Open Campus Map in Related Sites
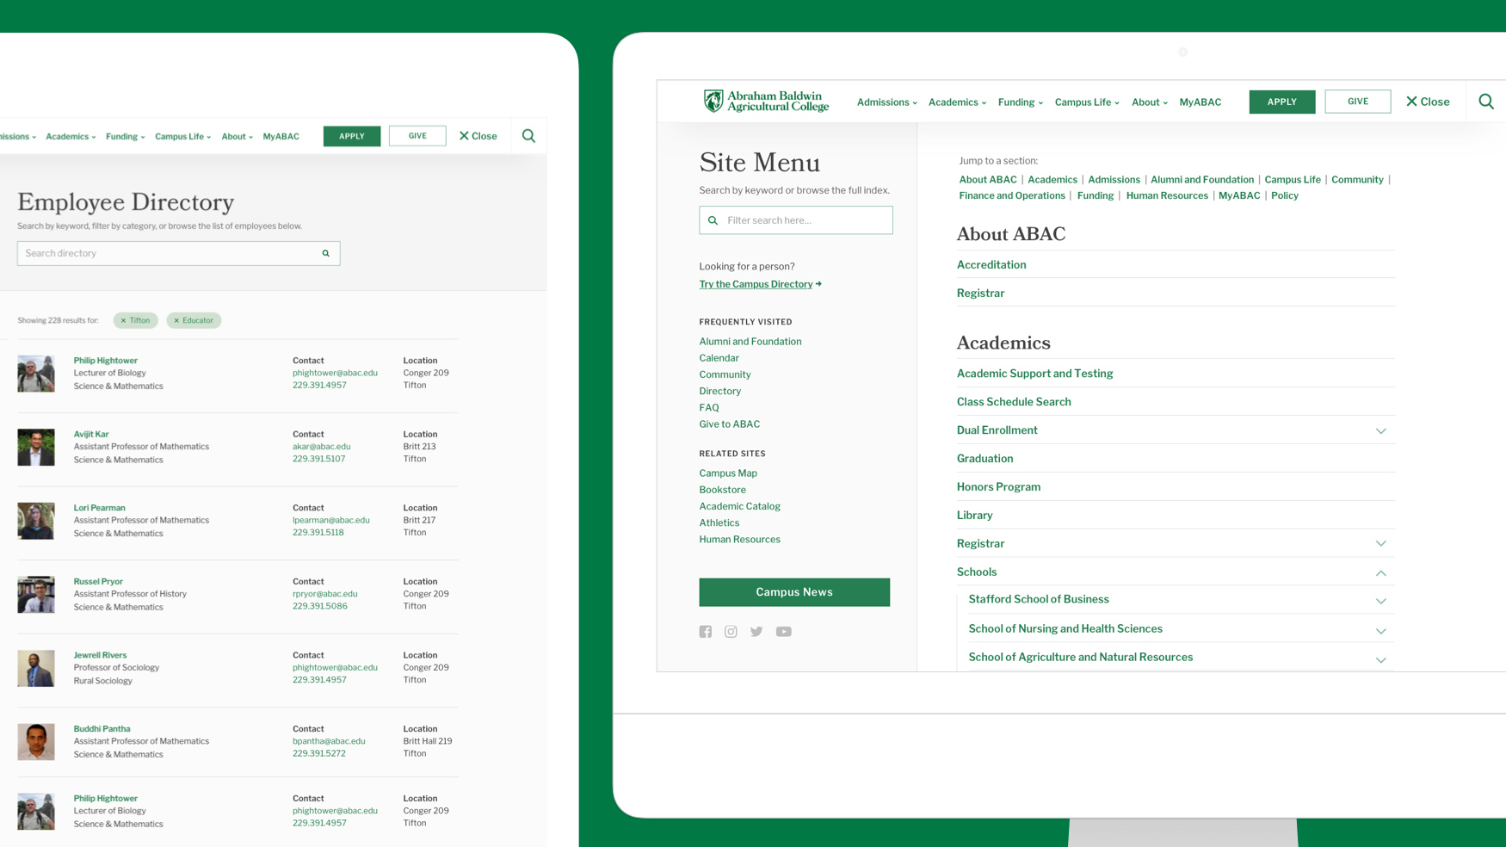The width and height of the screenshot is (1506, 847). click(x=727, y=473)
